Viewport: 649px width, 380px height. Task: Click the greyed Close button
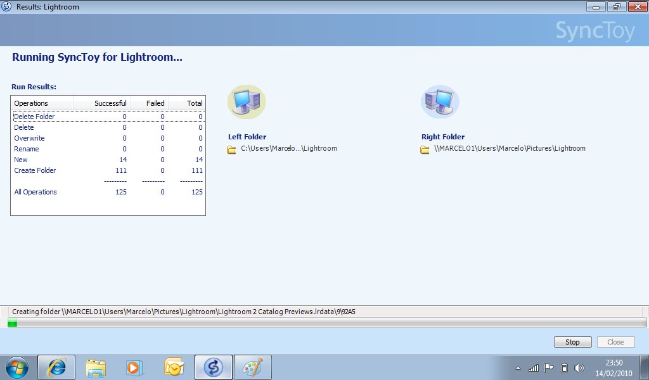[615, 342]
